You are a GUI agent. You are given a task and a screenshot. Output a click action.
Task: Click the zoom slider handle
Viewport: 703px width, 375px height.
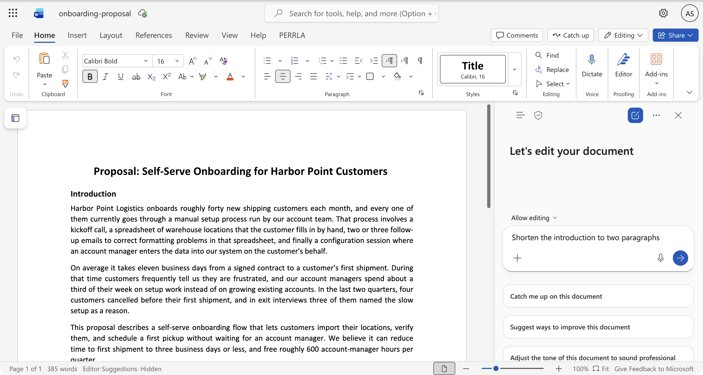coord(496,368)
